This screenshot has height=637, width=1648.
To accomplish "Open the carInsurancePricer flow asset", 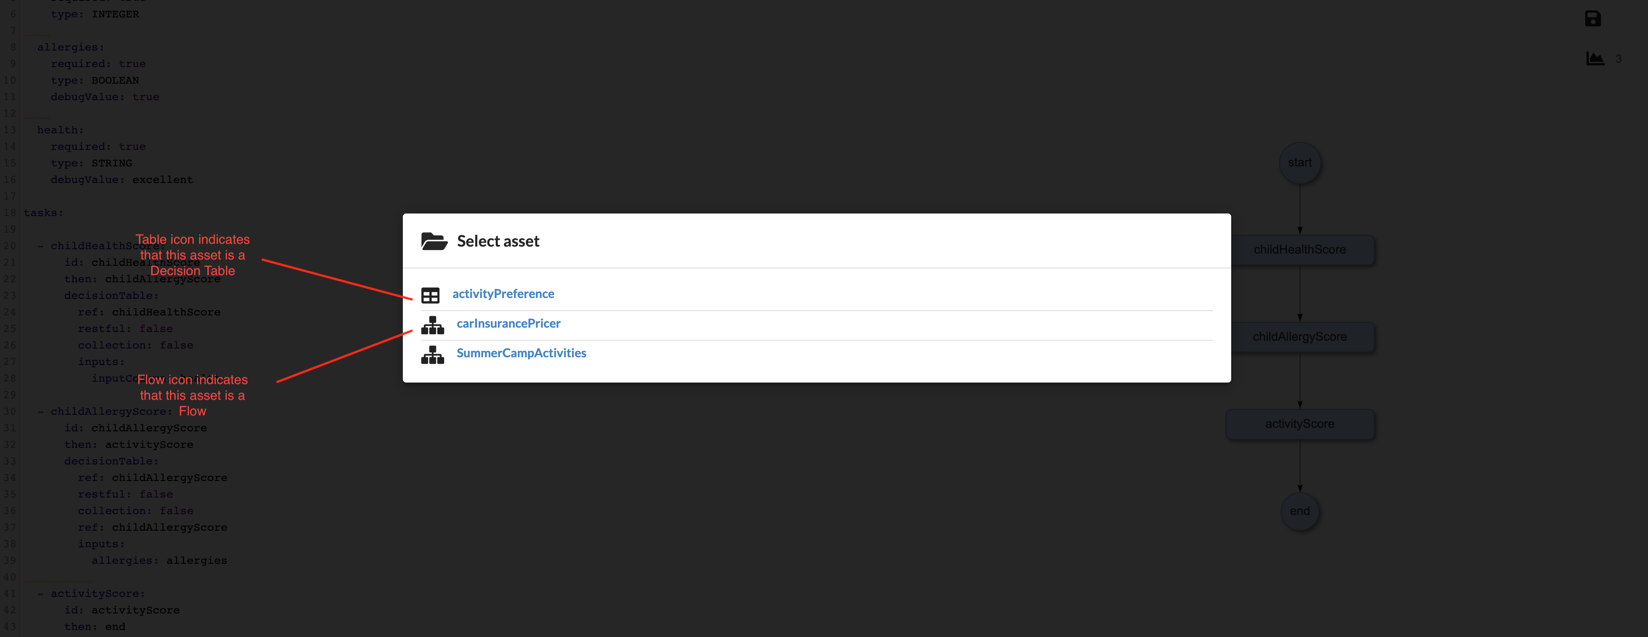I will pyautogui.click(x=508, y=324).
